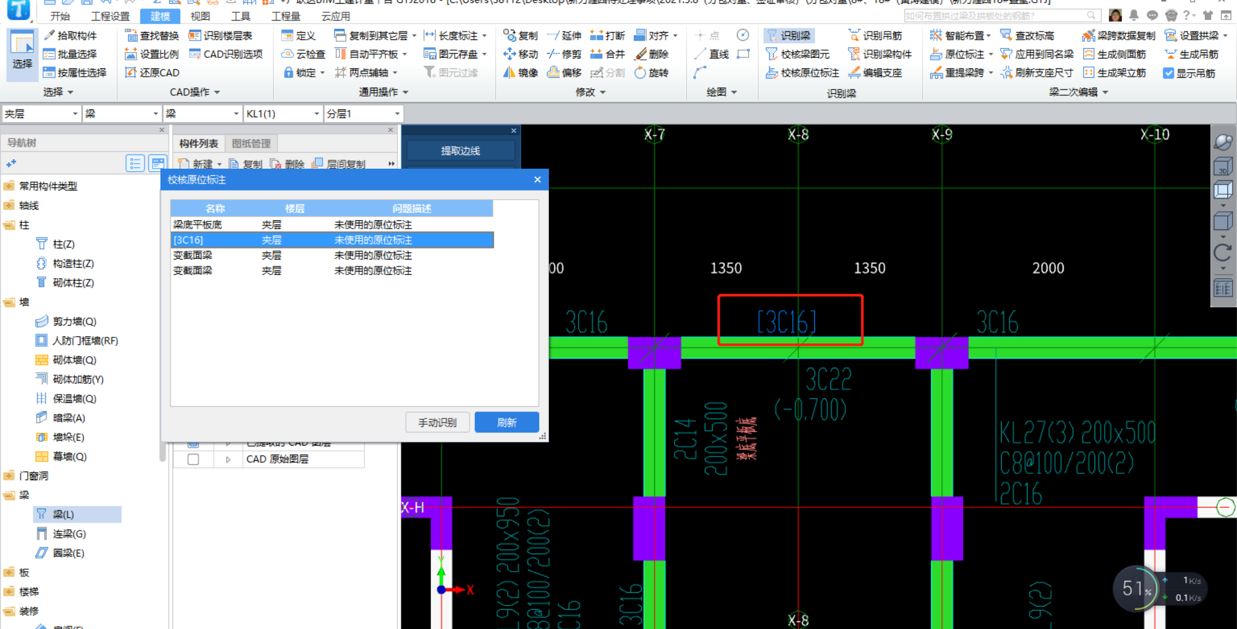The image size is (1237, 629).
Task: Click the 延伸 extend tool
Action: (x=564, y=35)
